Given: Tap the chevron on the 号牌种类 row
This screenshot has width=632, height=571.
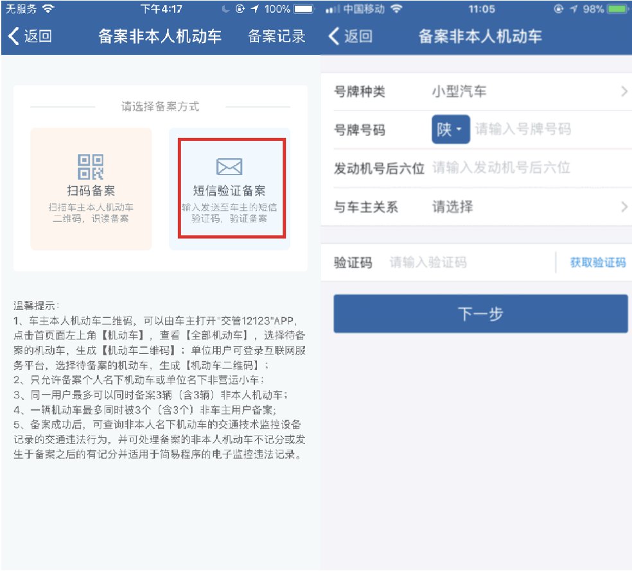Looking at the screenshot, I should click(624, 92).
